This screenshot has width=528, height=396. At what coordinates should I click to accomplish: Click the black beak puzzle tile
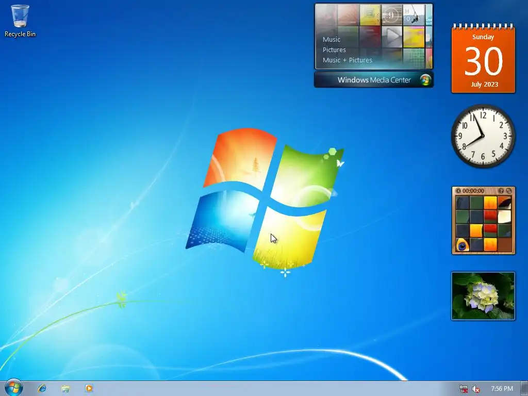click(x=504, y=203)
